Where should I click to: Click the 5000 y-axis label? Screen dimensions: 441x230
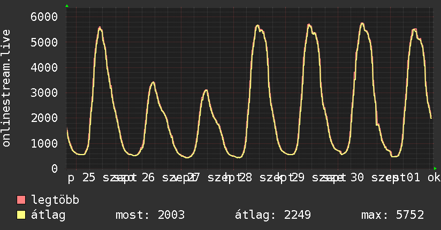click(44, 42)
